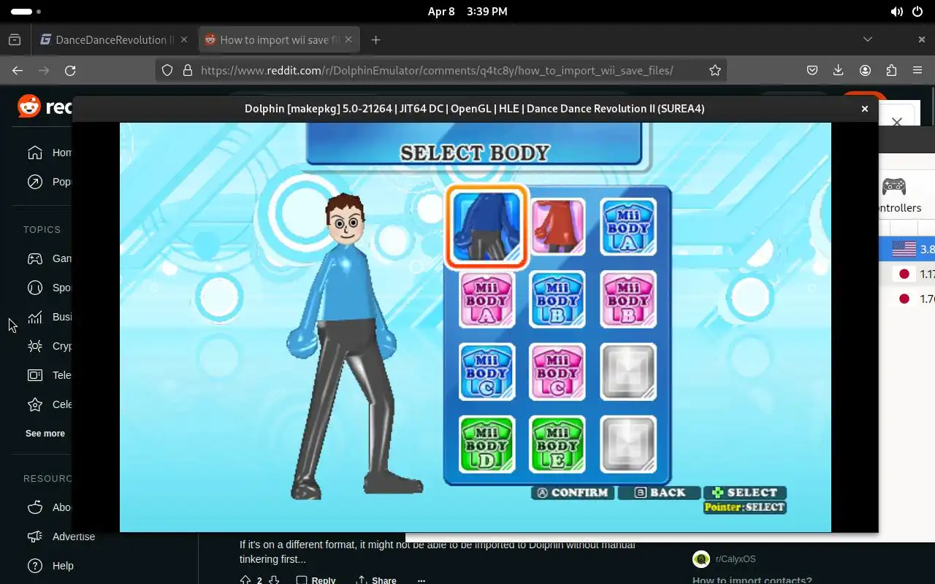
Task: Open the browser extensions menu
Action: [891, 71]
